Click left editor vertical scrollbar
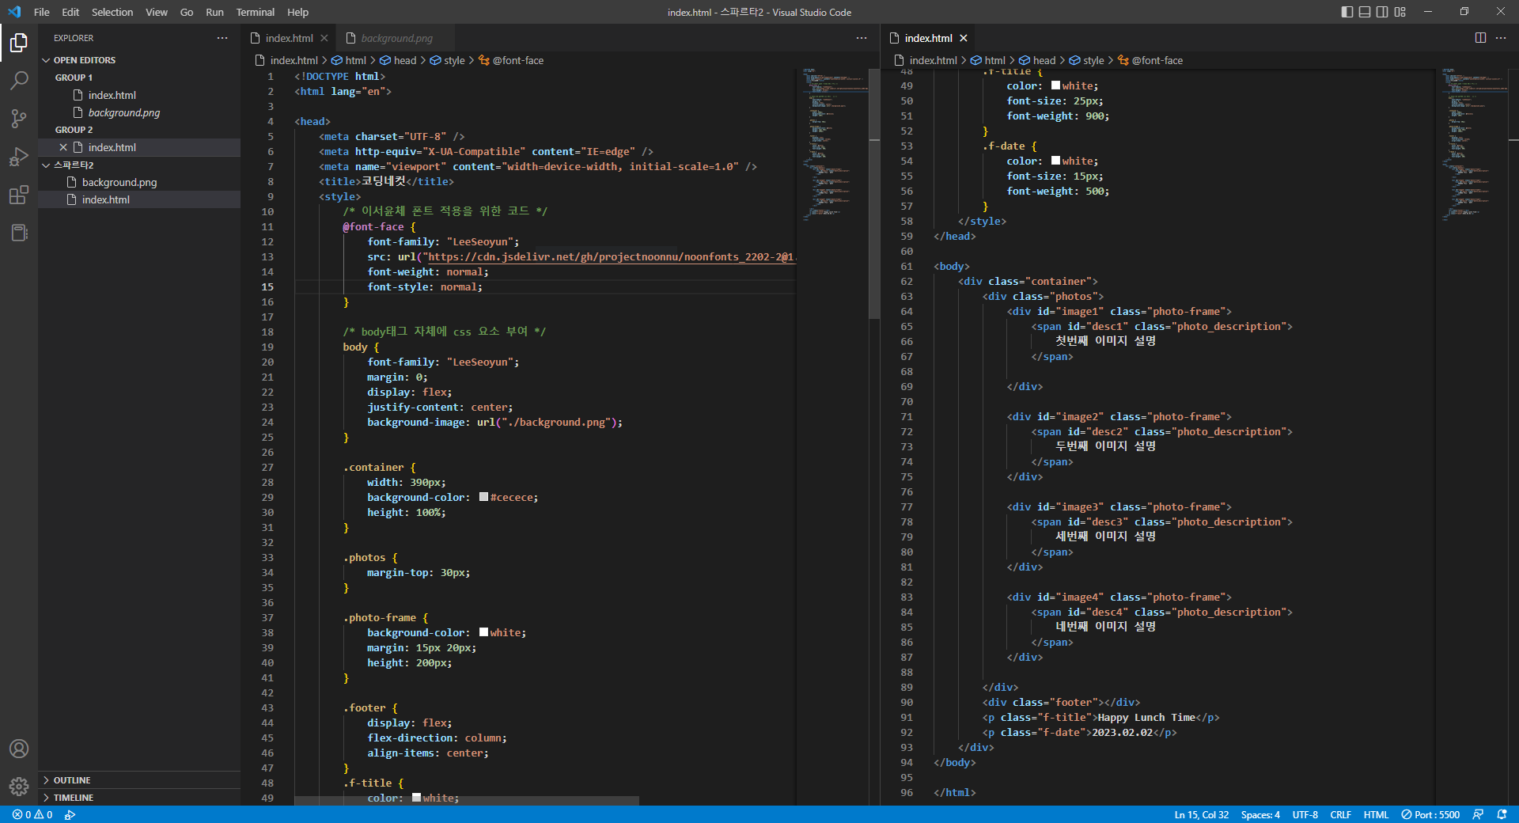1519x823 pixels. [874, 194]
